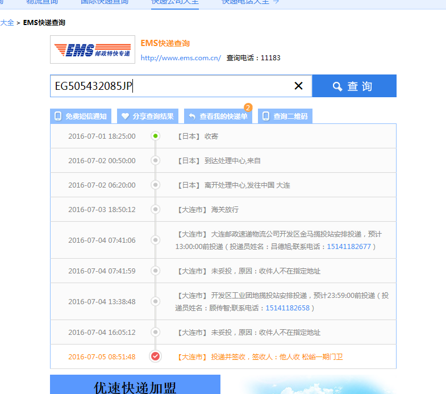Click the back arrow icon on 查看我的快递单
This screenshot has width=446, height=394.
[192, 116]
